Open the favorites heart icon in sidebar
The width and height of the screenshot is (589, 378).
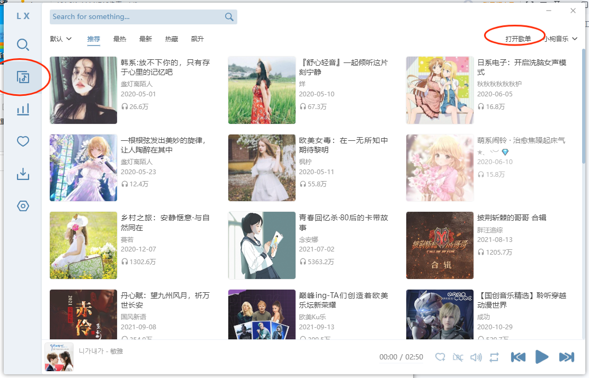(x=23, y=141)
